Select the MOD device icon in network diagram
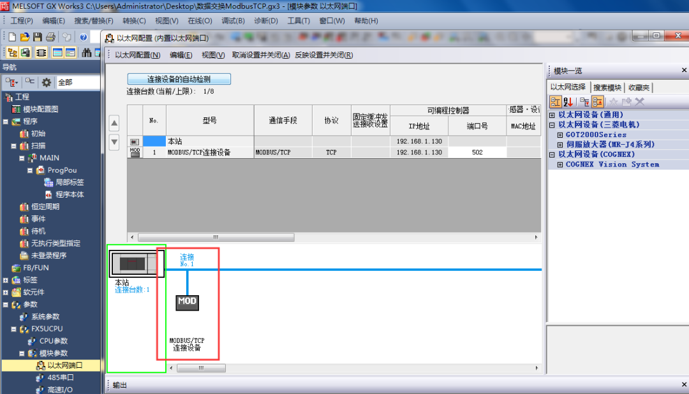This screenshot has width=689, height=394. (187, 302)
